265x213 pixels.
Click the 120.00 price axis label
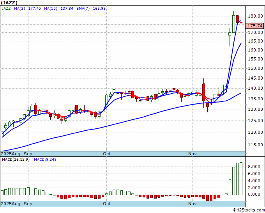click(255, 132)
